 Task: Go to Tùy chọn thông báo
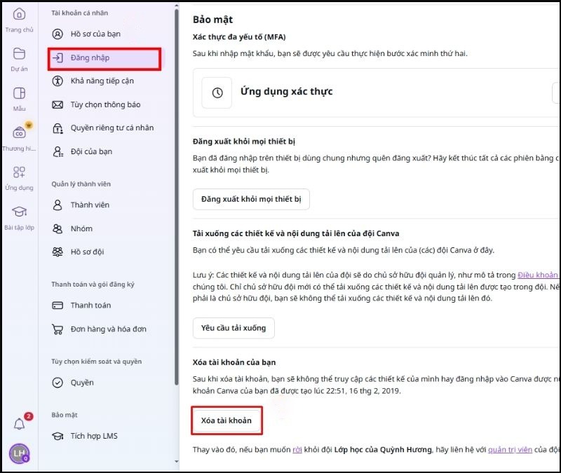click(105, 104)
